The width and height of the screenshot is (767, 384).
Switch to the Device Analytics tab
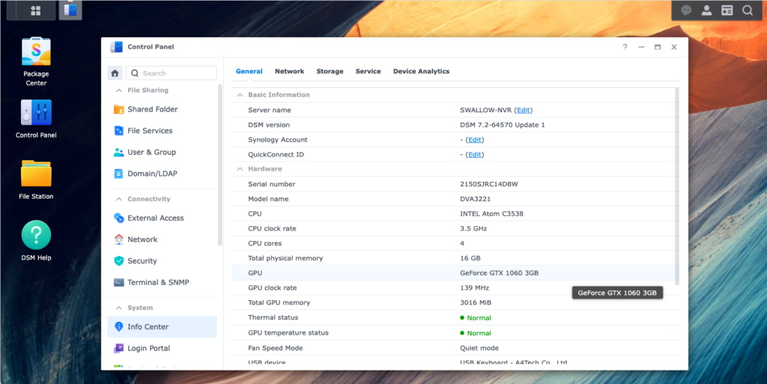click(x=421, y=71)
